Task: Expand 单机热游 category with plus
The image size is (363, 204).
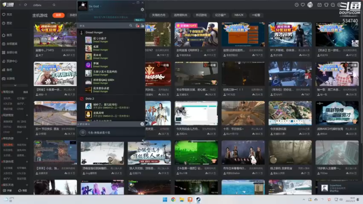Action: pos(27,139)
